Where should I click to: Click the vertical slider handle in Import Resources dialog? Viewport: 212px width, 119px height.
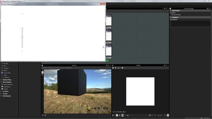coord(22,37)
